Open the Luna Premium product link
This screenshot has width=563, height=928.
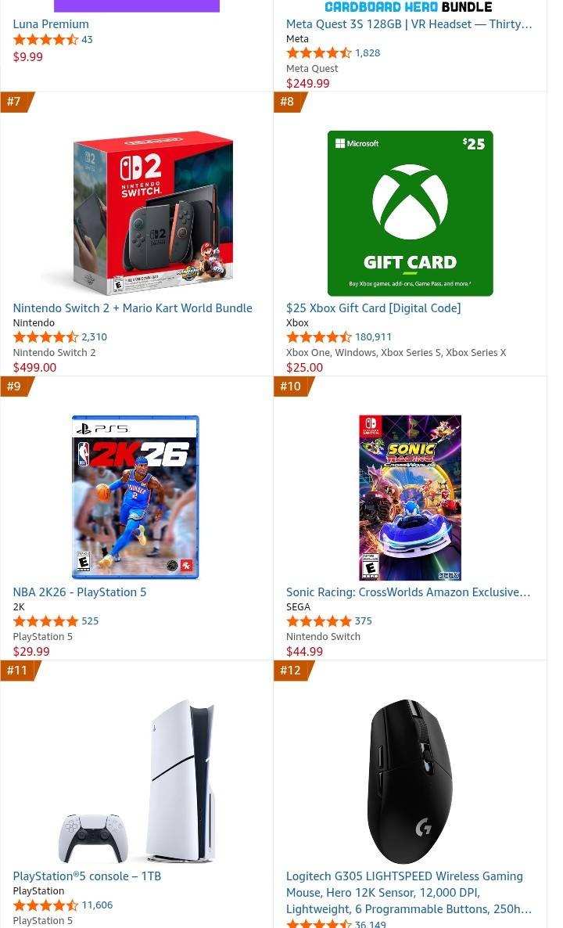[51, 24]
